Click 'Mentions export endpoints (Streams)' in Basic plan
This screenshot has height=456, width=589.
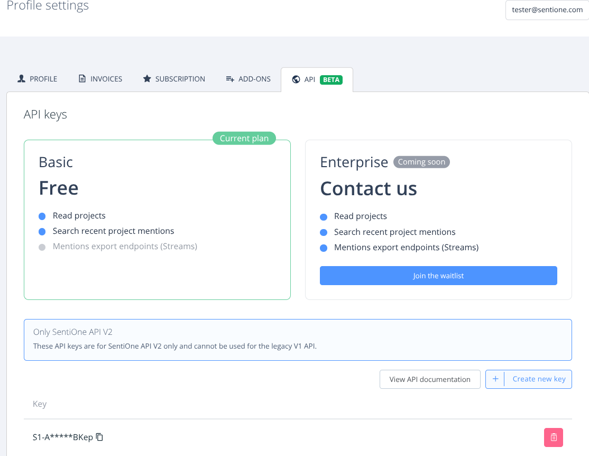point(125,246)
